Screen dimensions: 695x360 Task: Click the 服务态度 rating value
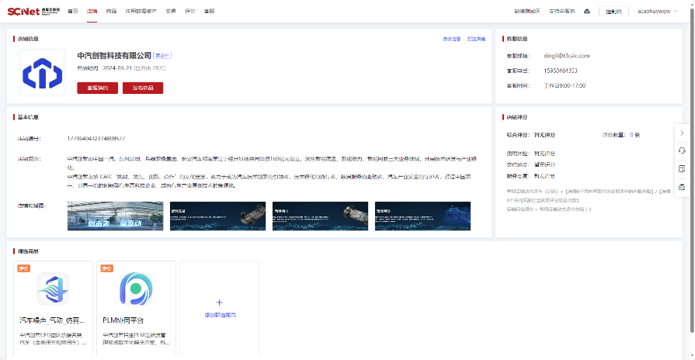coord(544,176)
